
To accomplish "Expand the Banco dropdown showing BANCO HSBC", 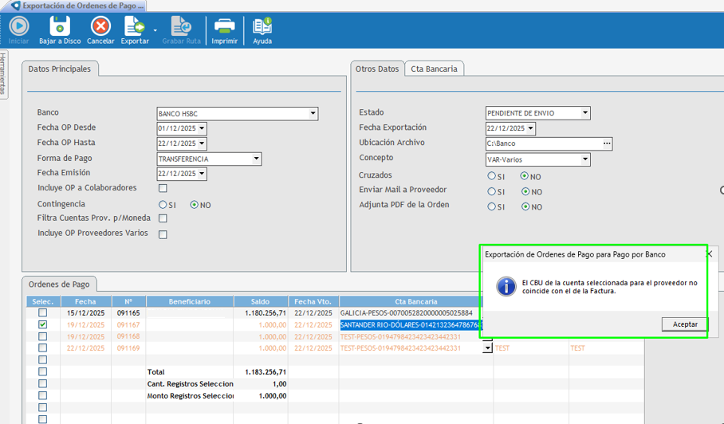I will click(313, 113).
